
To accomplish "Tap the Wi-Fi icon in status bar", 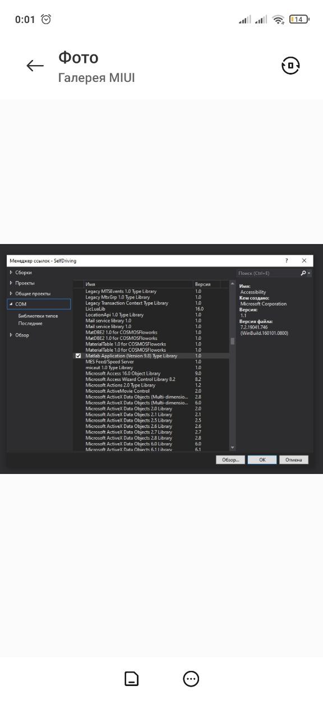I will tap(278, 20).
